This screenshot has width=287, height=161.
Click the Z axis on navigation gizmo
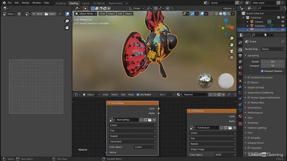(226, 20)
